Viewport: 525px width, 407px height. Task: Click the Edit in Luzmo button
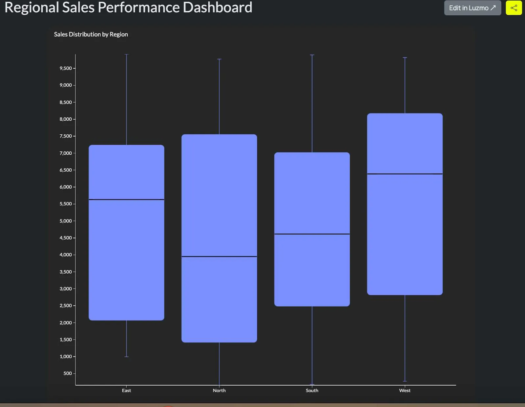point(472,8)
